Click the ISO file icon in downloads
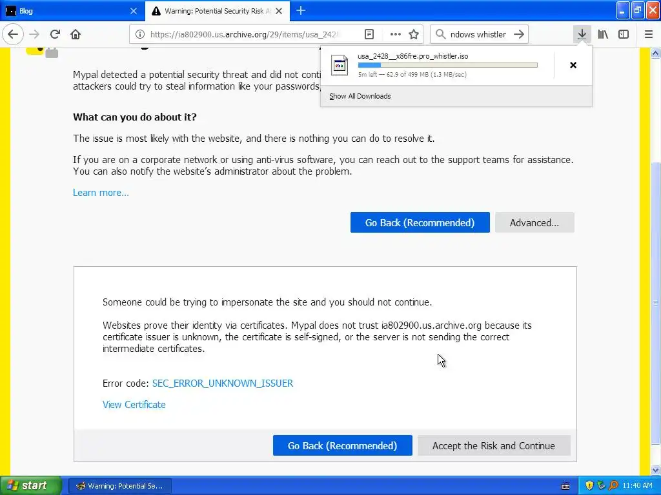This screenshot has height=495, width=661. (340, 65)
